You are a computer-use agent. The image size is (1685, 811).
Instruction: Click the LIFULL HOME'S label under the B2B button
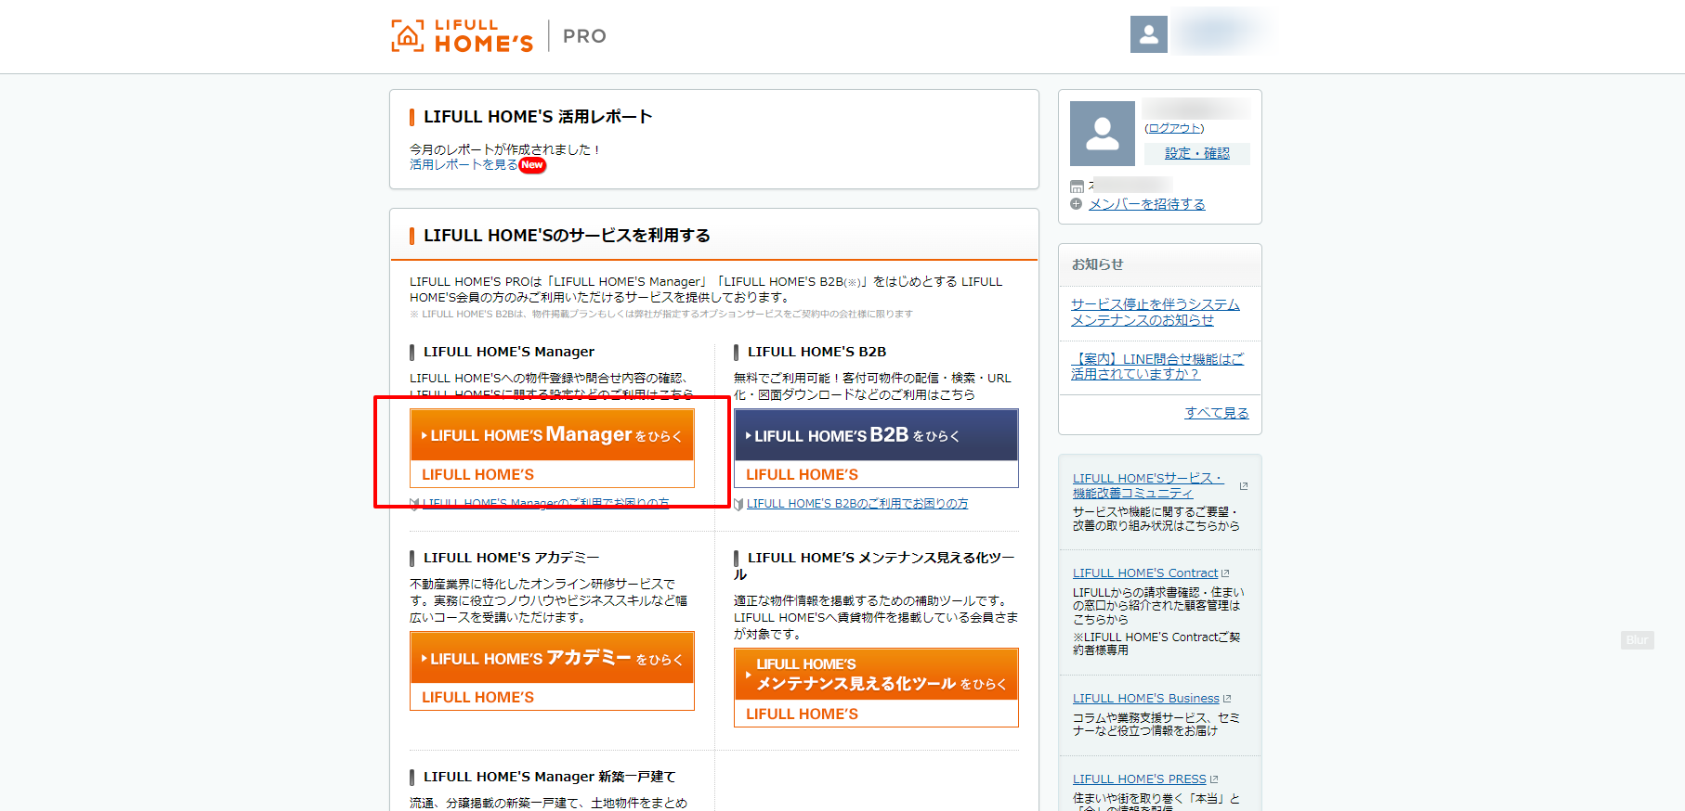[x=802, y=474]
